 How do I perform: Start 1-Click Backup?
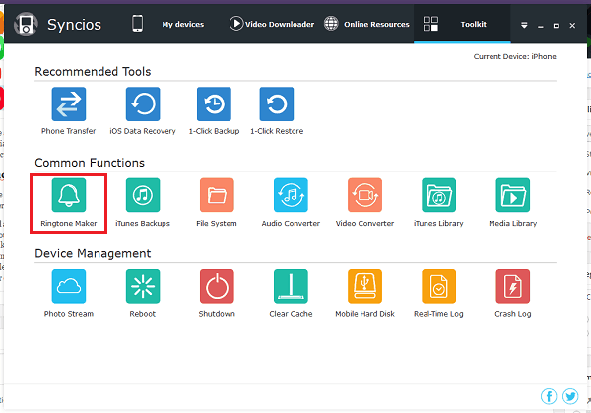click(x=214, y=104)
